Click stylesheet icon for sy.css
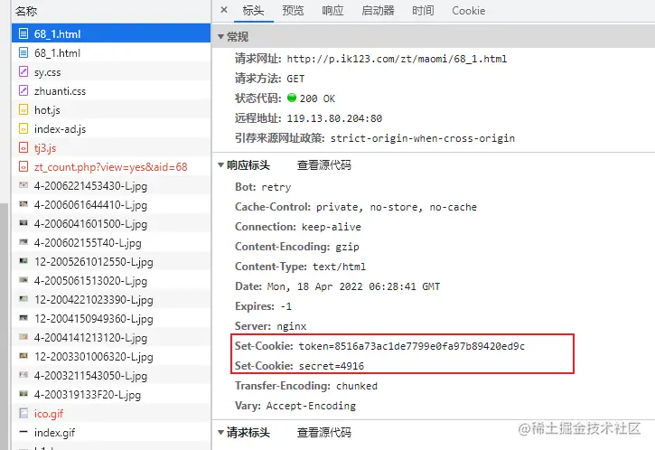 pyautogui.click(x=23, y=71)
